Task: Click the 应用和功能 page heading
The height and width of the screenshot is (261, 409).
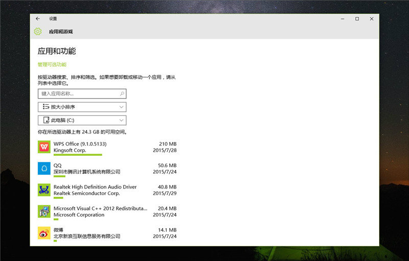Action: pos(57,51)
